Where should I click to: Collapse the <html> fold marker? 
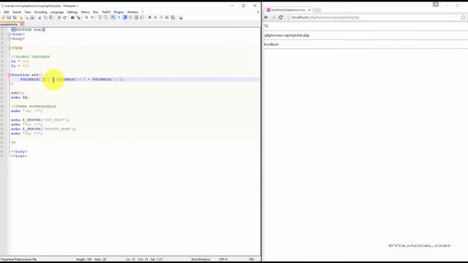(x=10, y=34)
